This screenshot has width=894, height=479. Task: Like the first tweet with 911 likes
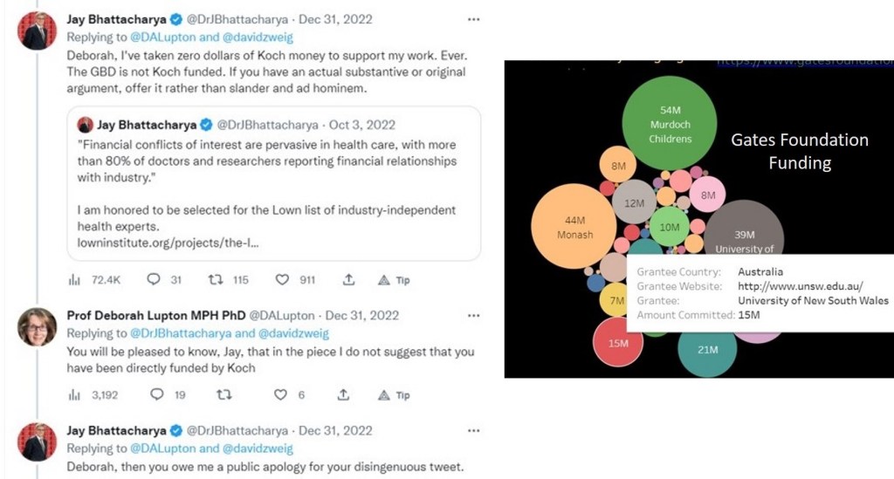pyautogui.click(x=282, y=280)
